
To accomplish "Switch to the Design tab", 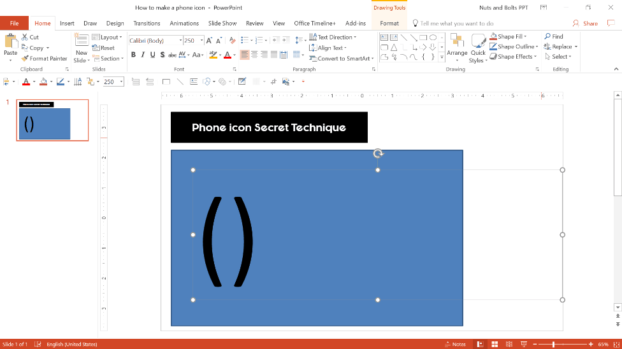I will click(115, 24).
